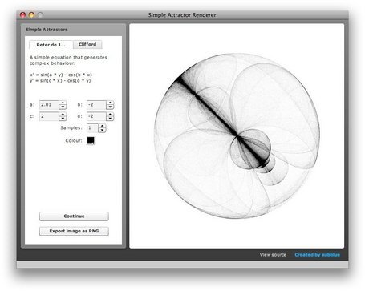The height and width of the screenshot is (291, 365).
Task: Increase parameter d with up arrow
Action: click(x=110, y=115)
